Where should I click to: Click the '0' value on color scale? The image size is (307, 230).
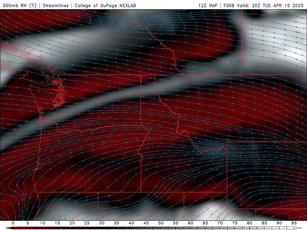pos(13,223)
